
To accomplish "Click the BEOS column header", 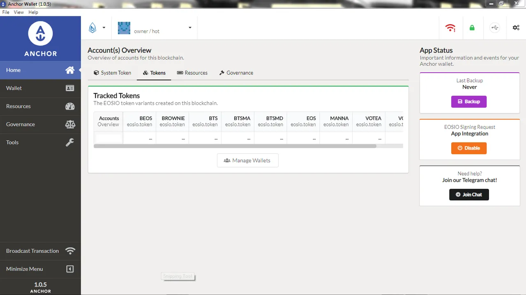I will coord(139,121).
